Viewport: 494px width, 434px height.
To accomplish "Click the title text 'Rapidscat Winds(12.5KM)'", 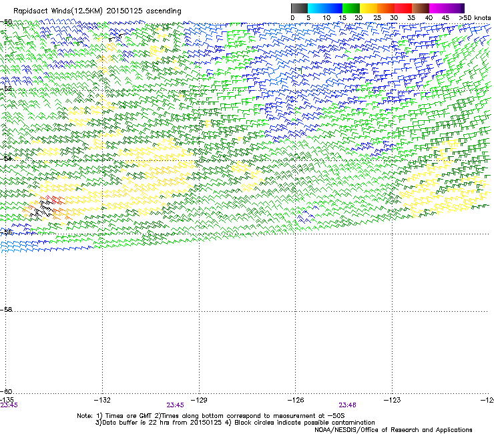I will [x=58, y=11].
